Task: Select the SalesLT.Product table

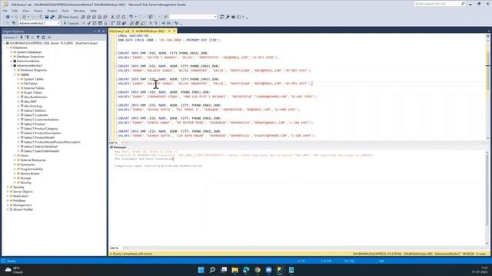Action: tap(35, 124)
